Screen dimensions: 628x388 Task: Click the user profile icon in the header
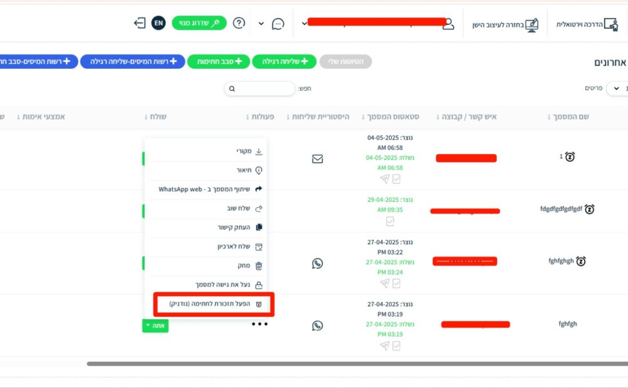[447, 24]
